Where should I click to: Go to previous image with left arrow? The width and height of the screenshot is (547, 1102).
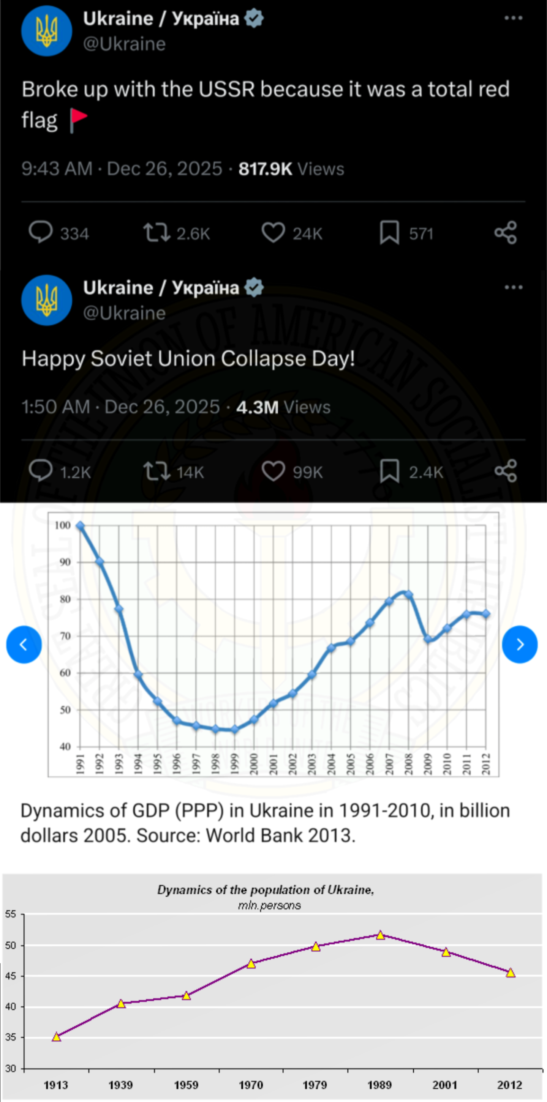tap(24, 644)
